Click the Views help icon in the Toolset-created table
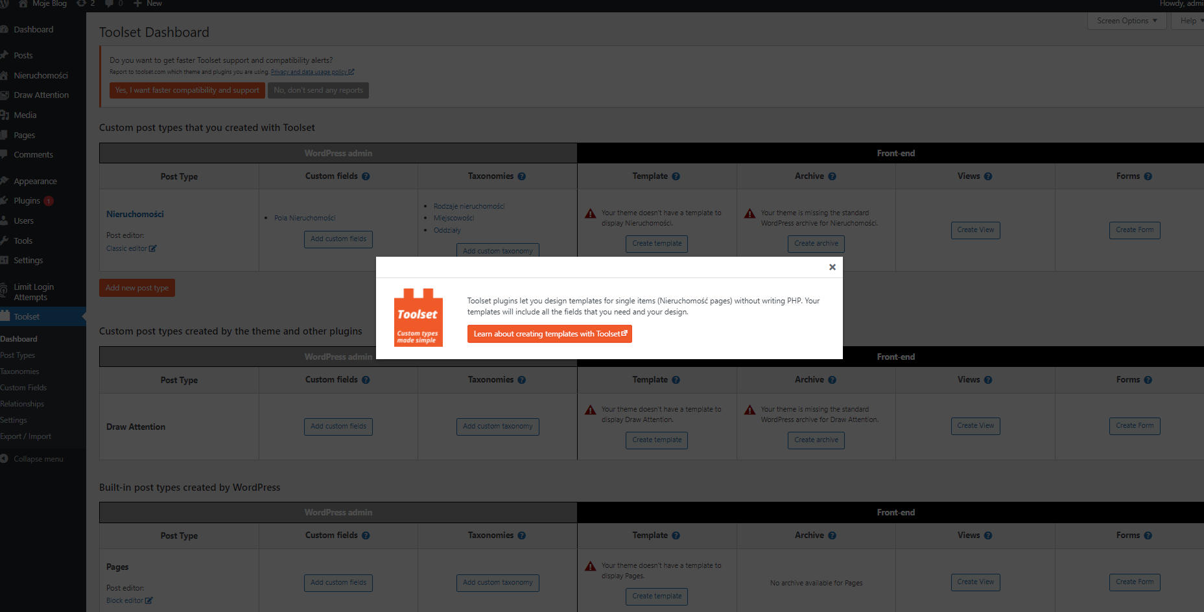This screenshot has height=612, width=1204. pos(988,176)
